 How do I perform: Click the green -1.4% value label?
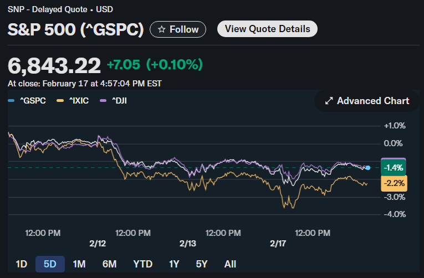tap(394, 168)
